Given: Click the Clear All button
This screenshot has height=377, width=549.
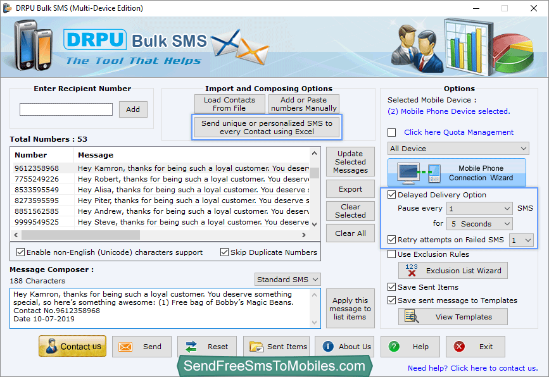Looking at the screenshot, I should (x=350, y=233).
